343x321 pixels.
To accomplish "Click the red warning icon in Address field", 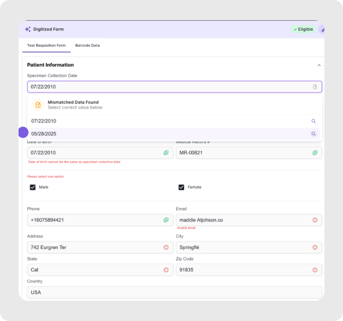I will tap(166, 248).
